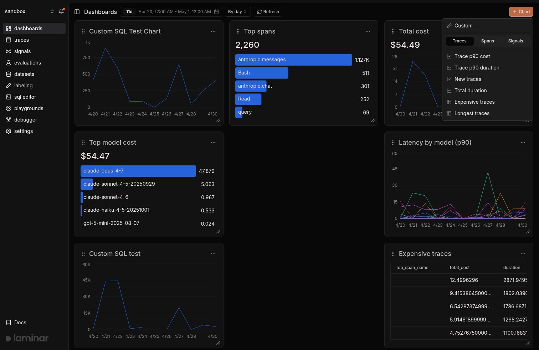Open options menu for Latency by model card
The width and height of the screenshot is (539, 350).
[523, 143]
